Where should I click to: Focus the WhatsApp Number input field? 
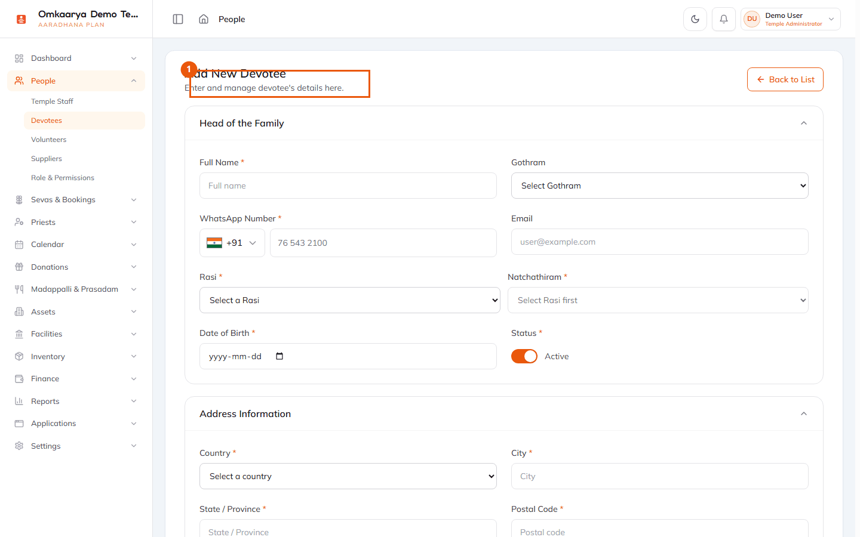(383, 243)
